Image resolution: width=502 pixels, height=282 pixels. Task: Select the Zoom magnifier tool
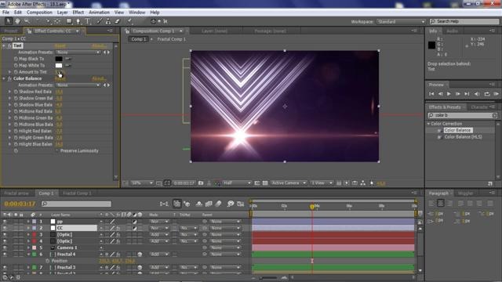tap(27, 21)
